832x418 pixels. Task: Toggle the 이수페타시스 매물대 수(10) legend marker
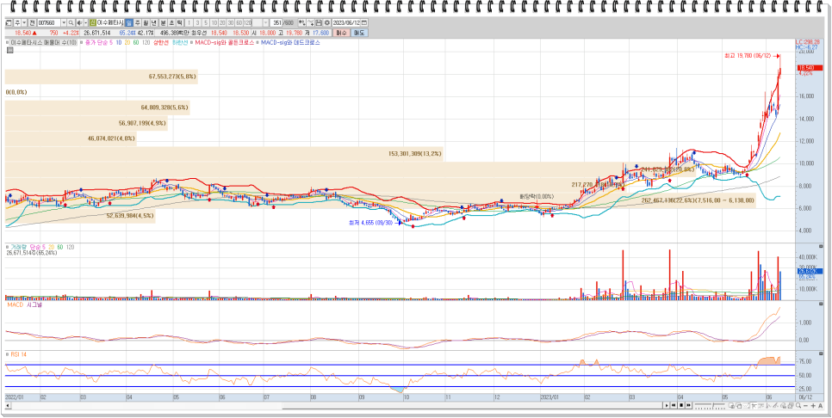click(x=7, y=42)
